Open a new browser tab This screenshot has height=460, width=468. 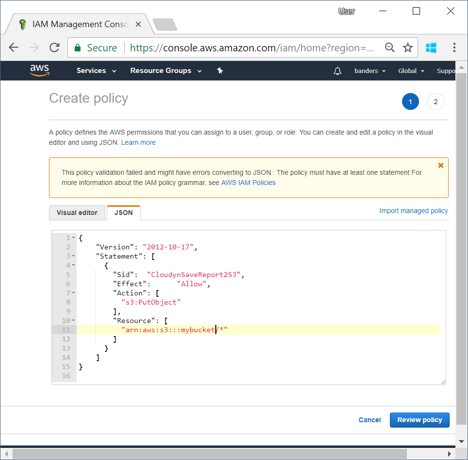(164, 24)
